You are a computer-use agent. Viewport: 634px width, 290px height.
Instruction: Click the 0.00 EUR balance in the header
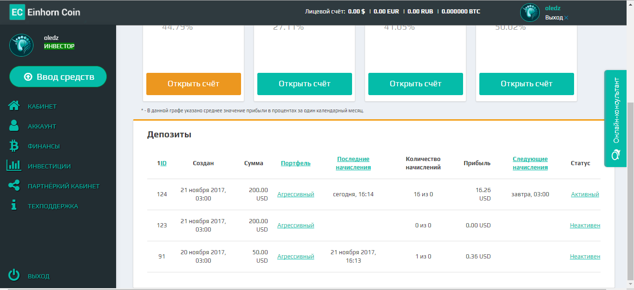(x=386, y=12)
